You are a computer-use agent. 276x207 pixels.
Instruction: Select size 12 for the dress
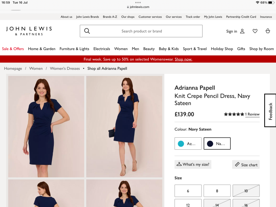pyautogui.click(x=188, y=204)
